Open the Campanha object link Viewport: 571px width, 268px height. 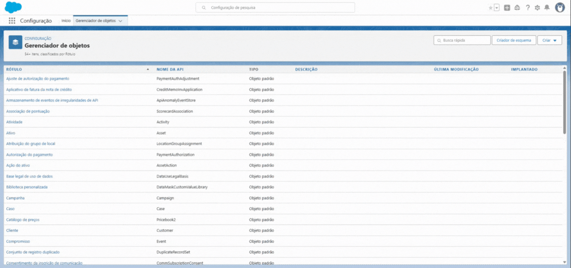tap(15, 198)
